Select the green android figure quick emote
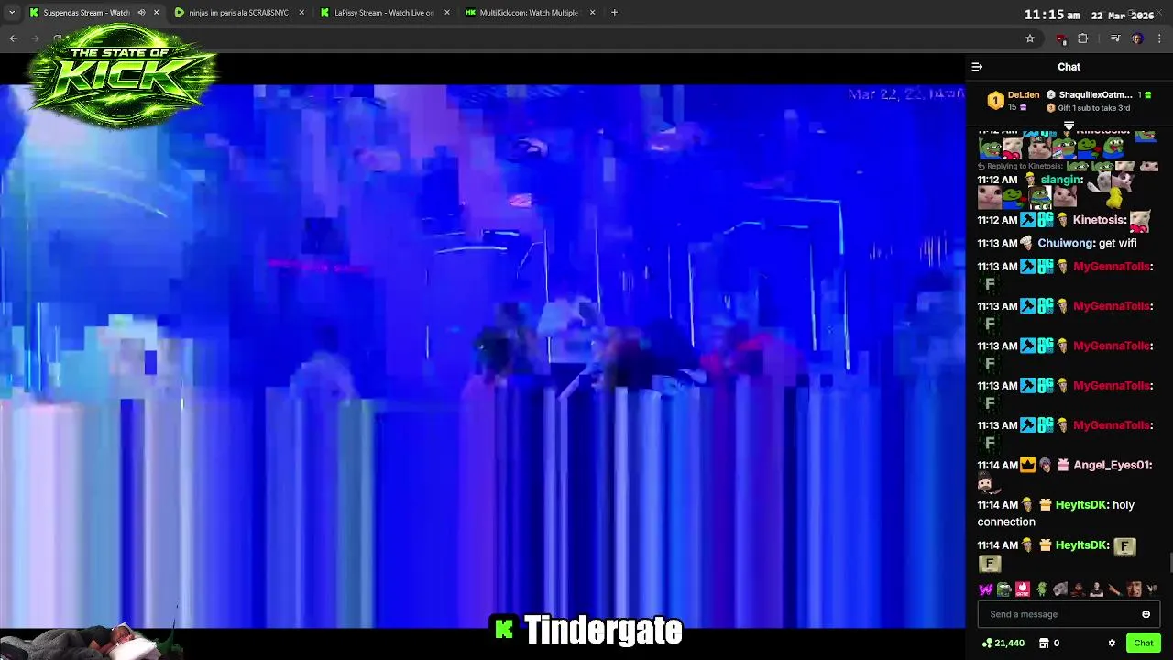Viewport: 1173px width, 660px height. pos(1041,589)
